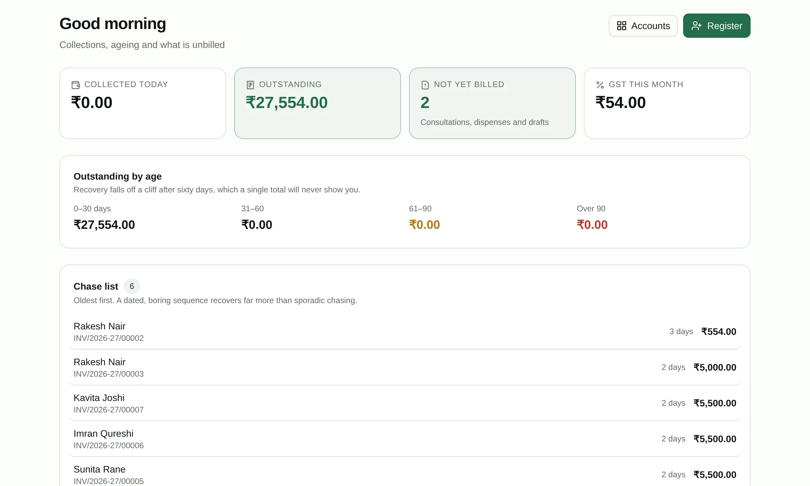The width and height of the screenshot is (810, 486).
Task: Click the green Register button
Action: pyautogui.click(x=717, y=26)
